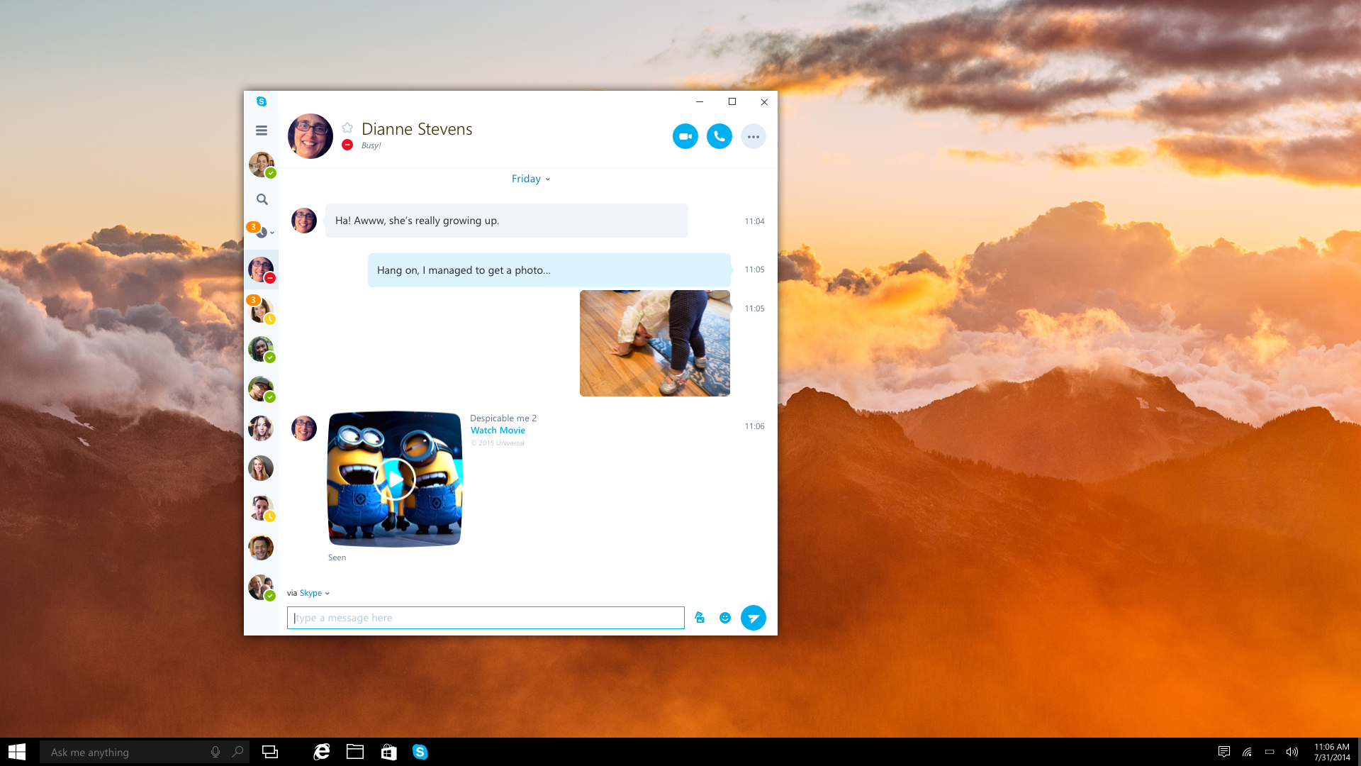Open the shared photo of the child

pyautogui.click(x=654, y=343)
